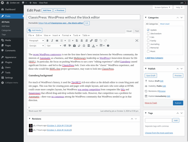The height and width of the screenshot is (142, 188).
Task: Switch to the Text editor tab
Action: (x=137, y=31)
